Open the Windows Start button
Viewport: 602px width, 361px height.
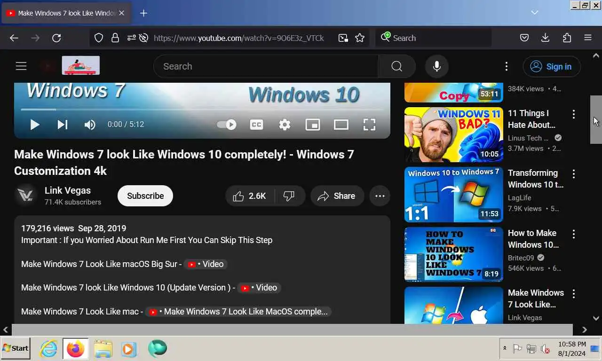coord(16,348)
